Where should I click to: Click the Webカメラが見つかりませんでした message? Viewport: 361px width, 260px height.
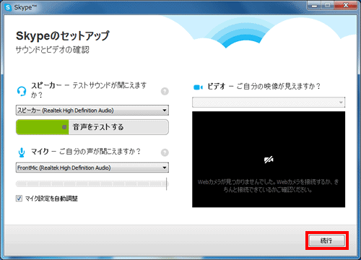point(269,186)
